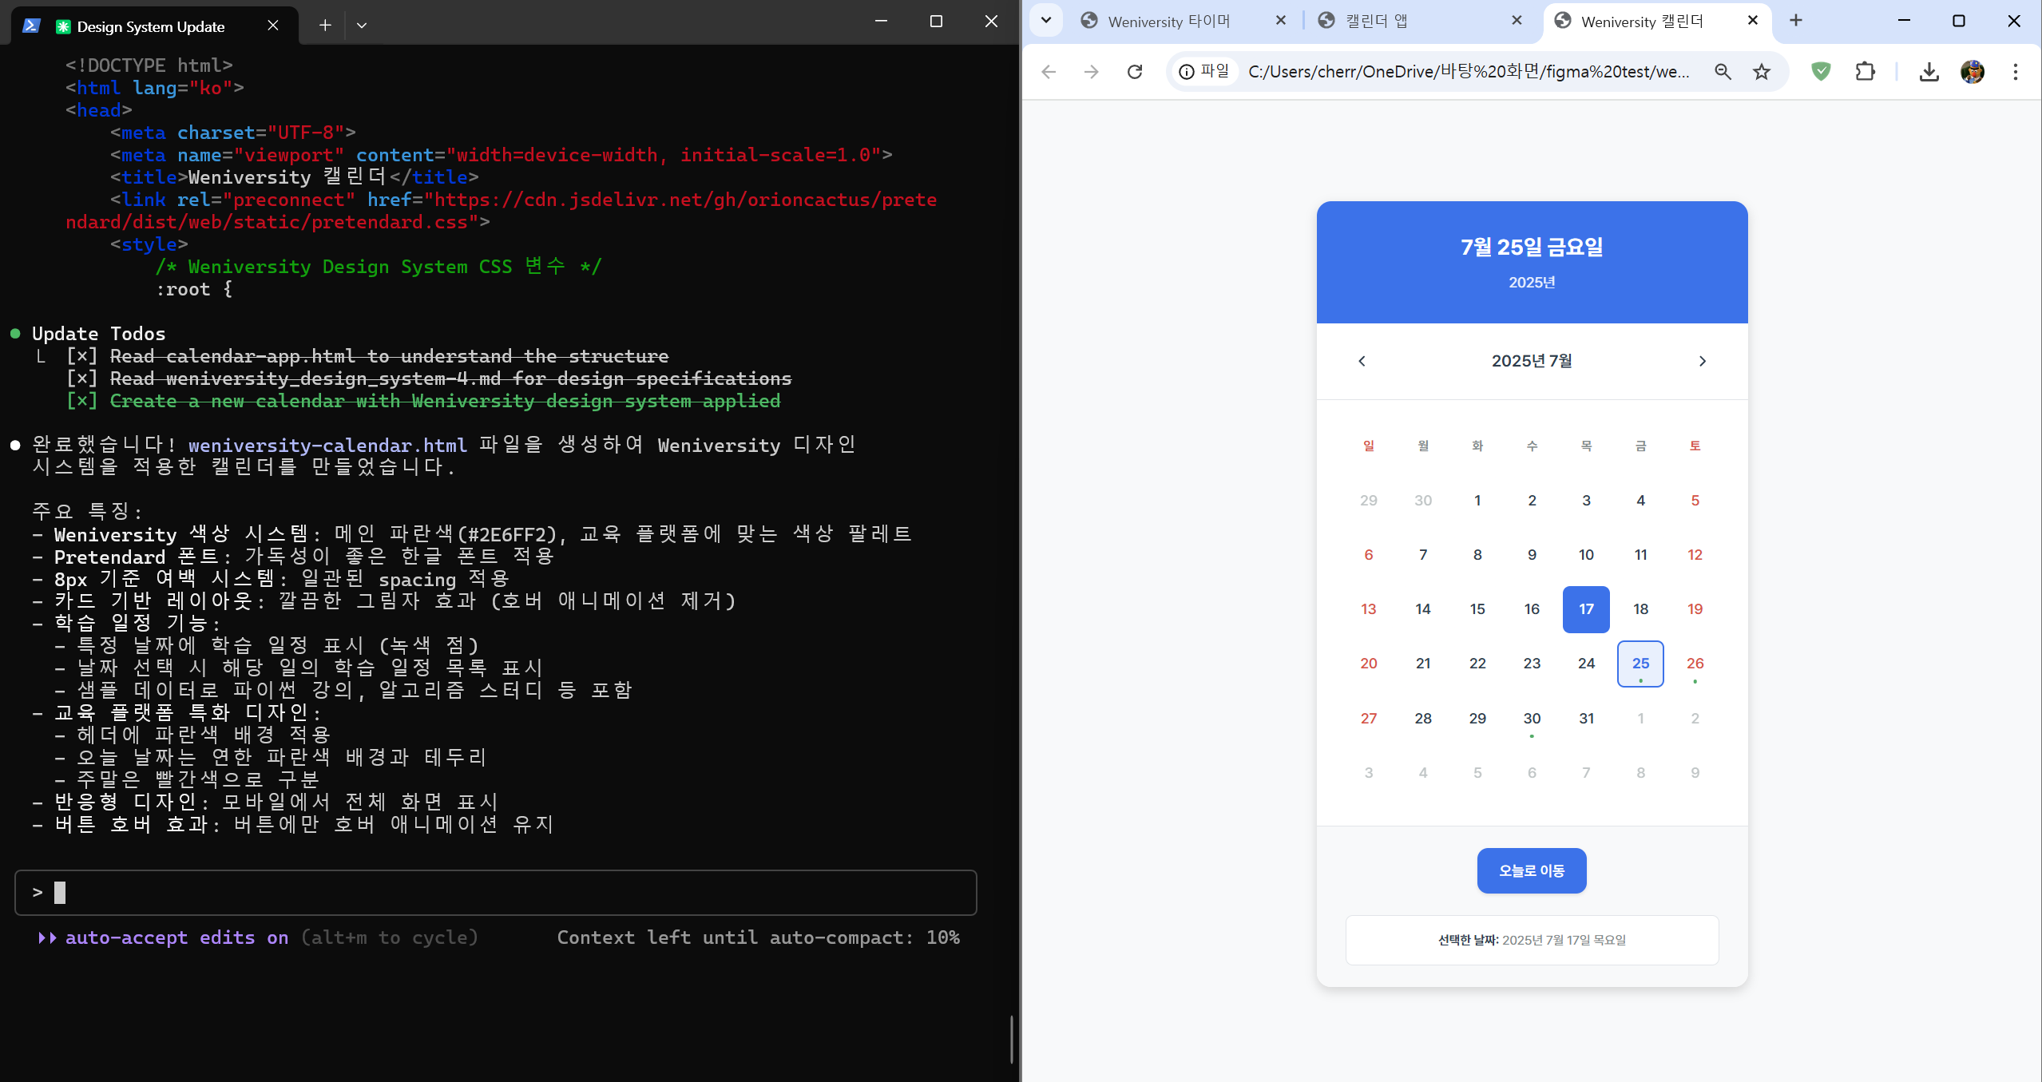
Task: Switch to the 캘린더 앱 tab
Action: [x=1377, y=22]
